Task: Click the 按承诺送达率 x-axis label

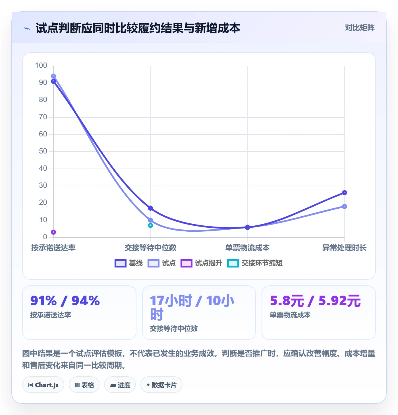Action: (53, 248)
